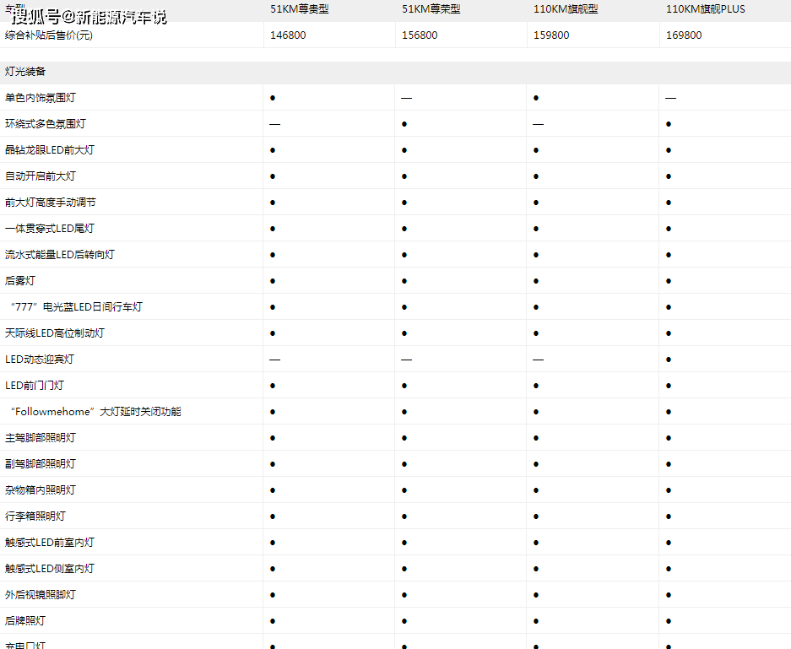The image size is (791, 649).
Task: Click the "777" 电光蓝LED日间行车灯 label
Action: tap(76, 307)
